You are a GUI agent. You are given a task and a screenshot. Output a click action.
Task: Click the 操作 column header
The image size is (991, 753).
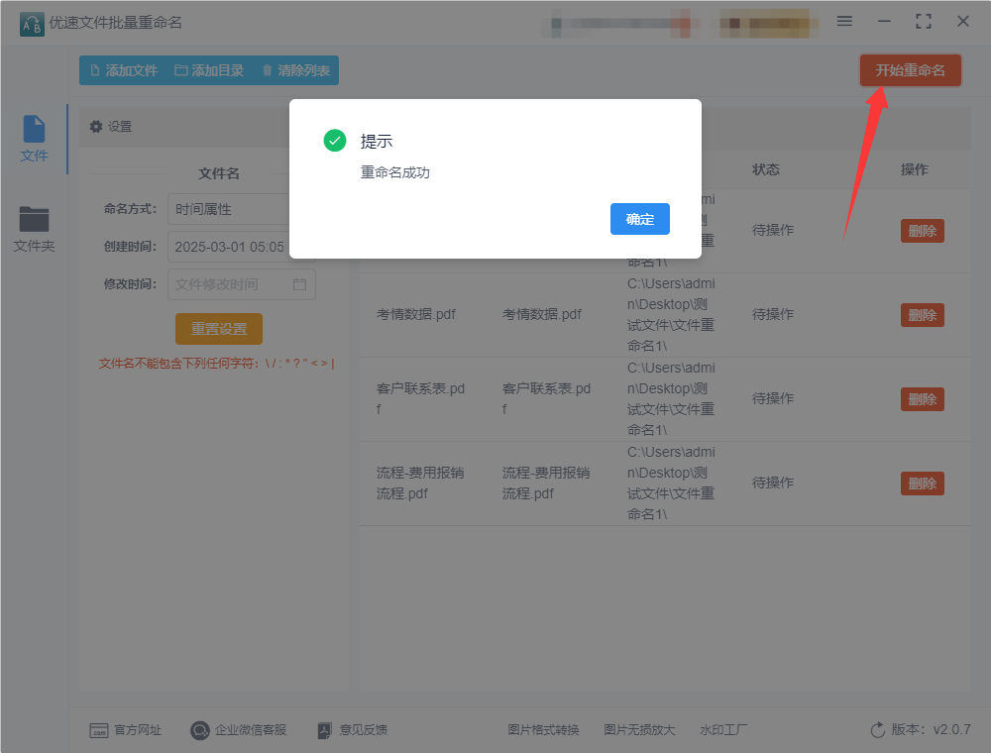(914, 169)
